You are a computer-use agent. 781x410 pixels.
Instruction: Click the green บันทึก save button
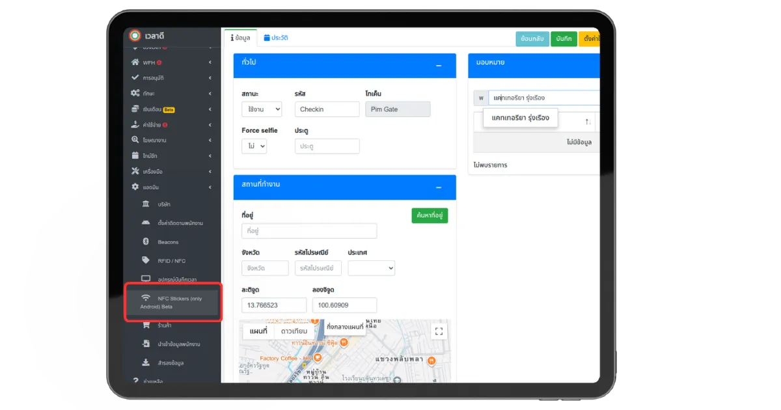[x=564, y=39]
